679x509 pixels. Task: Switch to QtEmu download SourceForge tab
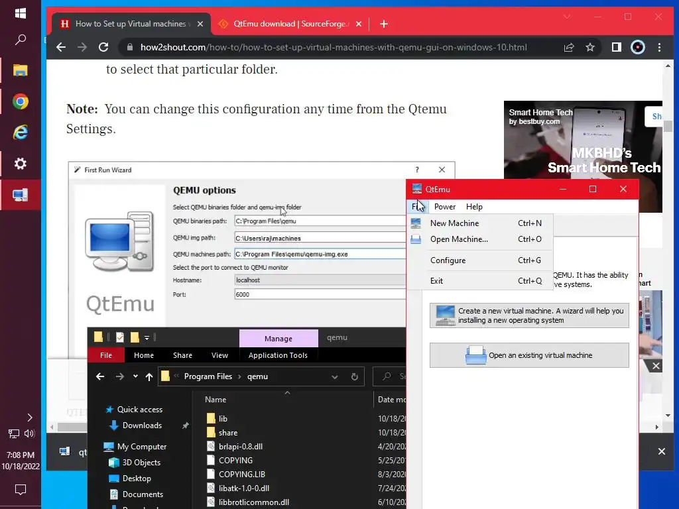290,24
